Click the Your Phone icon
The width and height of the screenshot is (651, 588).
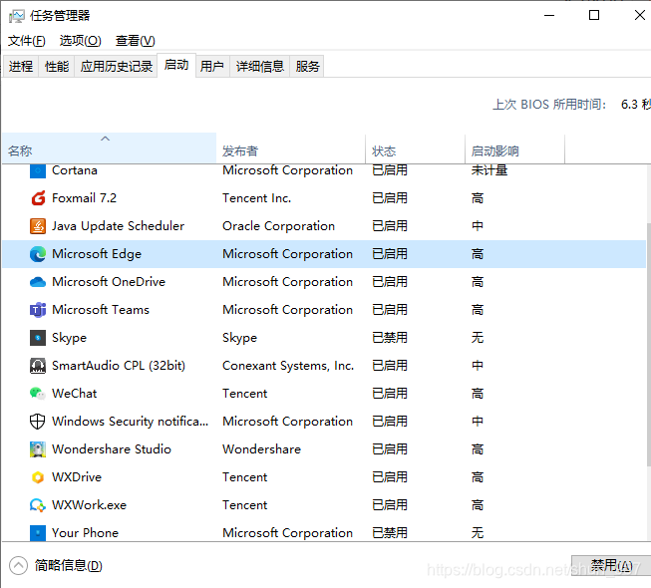[x=38, y=533]
